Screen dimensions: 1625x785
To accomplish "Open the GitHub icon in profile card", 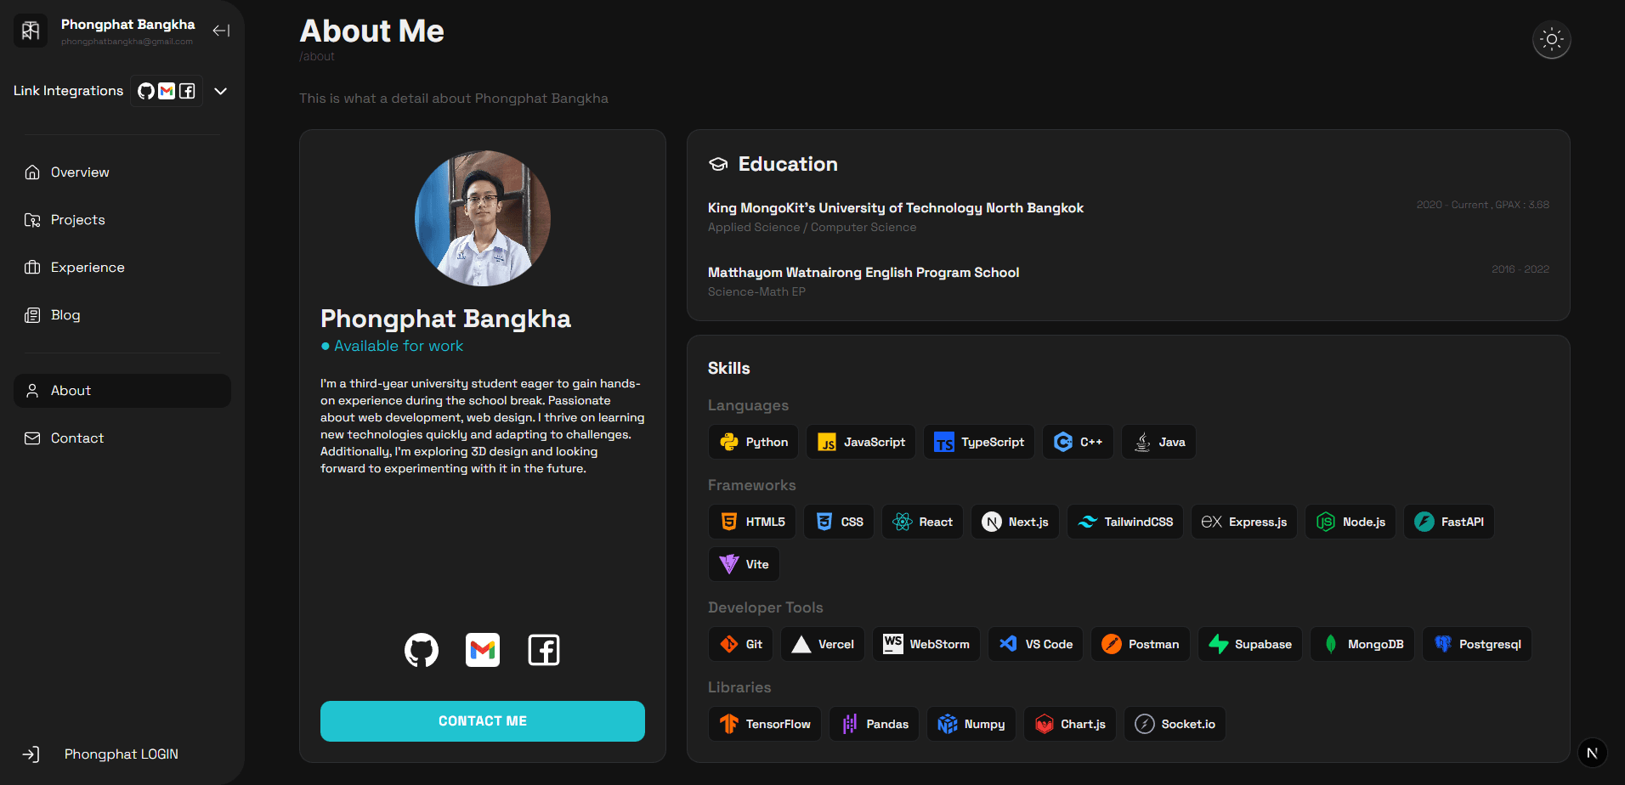I will pyautogui.click(x=422, y=650).
